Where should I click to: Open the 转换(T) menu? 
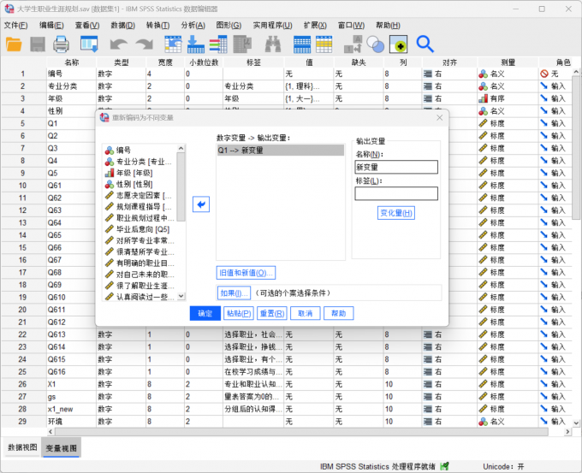tap(157, 25)
